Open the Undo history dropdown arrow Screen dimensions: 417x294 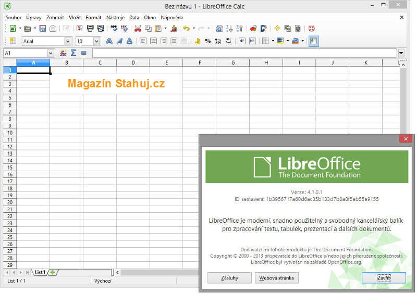(193, 28)
